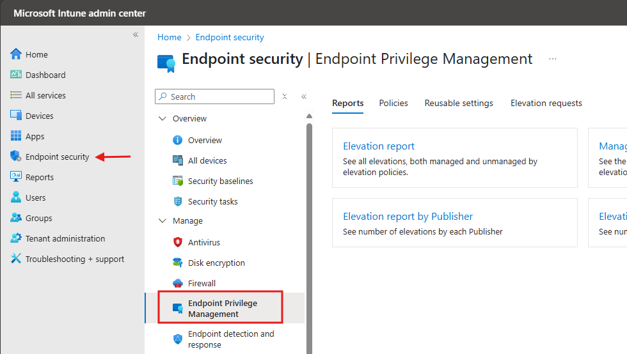The height and width of the screenshot is (354, 627).
Task: Click the Disk encryption icon
Action: 178,263
